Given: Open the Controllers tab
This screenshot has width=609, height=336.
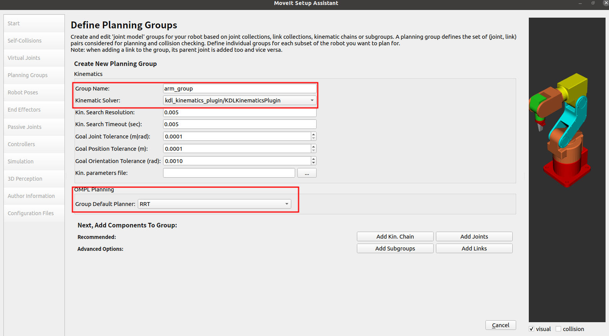Looking at the screenshot, I should coord(34,144).
